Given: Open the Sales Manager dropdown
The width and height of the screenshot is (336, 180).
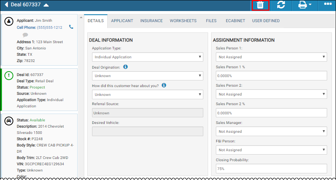Looking at the screenshot, I should click(x=271, y=131).
